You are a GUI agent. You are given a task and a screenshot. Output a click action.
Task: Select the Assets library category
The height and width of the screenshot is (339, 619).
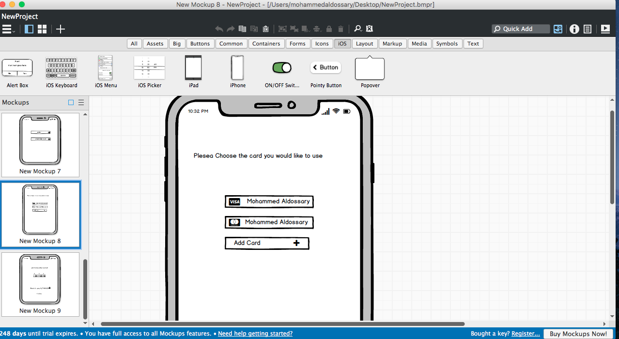pyautogui.click(x=155, y=44)
